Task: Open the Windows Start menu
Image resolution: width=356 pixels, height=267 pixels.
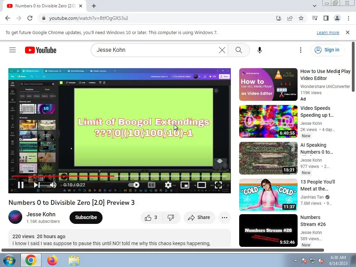Action: [x=9, y=260]
